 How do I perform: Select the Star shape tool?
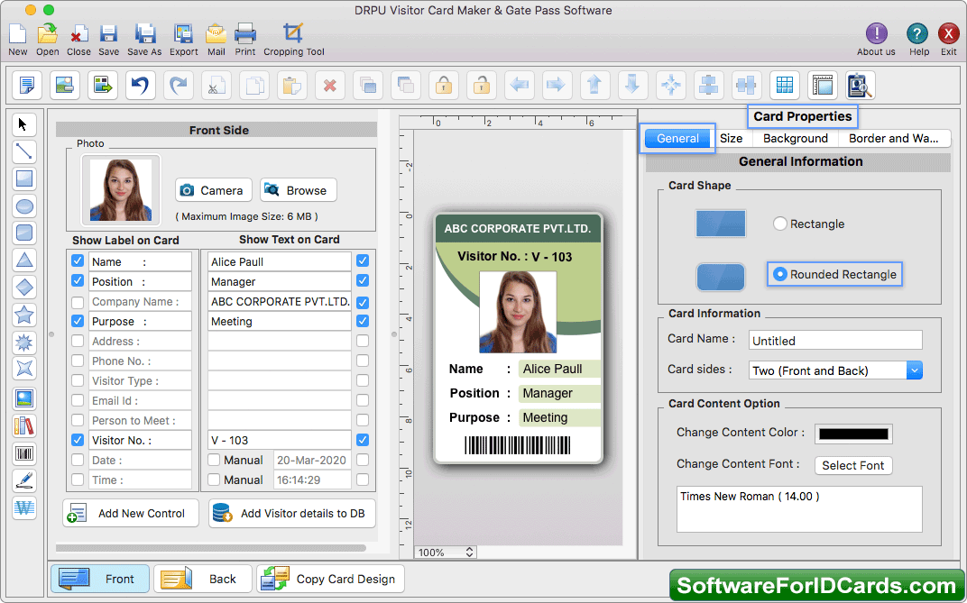coord(24,315)
